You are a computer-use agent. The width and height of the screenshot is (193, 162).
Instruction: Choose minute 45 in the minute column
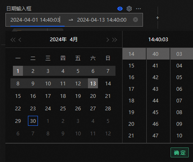[155, 112]
